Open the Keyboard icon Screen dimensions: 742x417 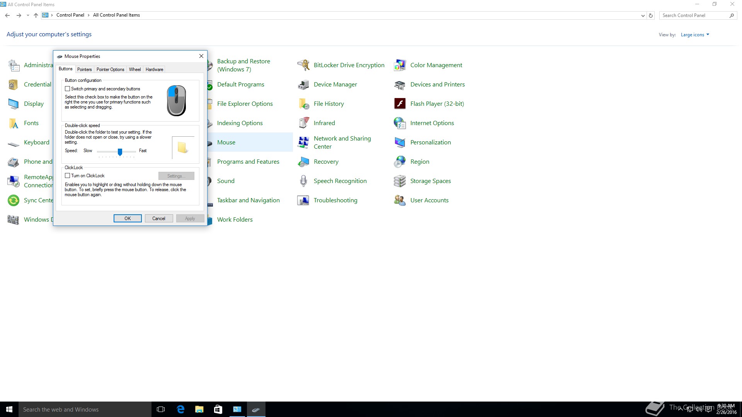click(14, 144)
